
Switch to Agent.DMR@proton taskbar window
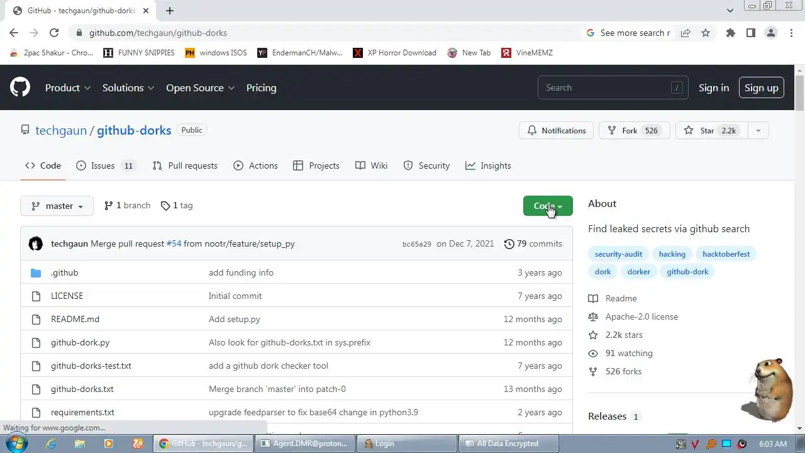click(x=305, y=444)
